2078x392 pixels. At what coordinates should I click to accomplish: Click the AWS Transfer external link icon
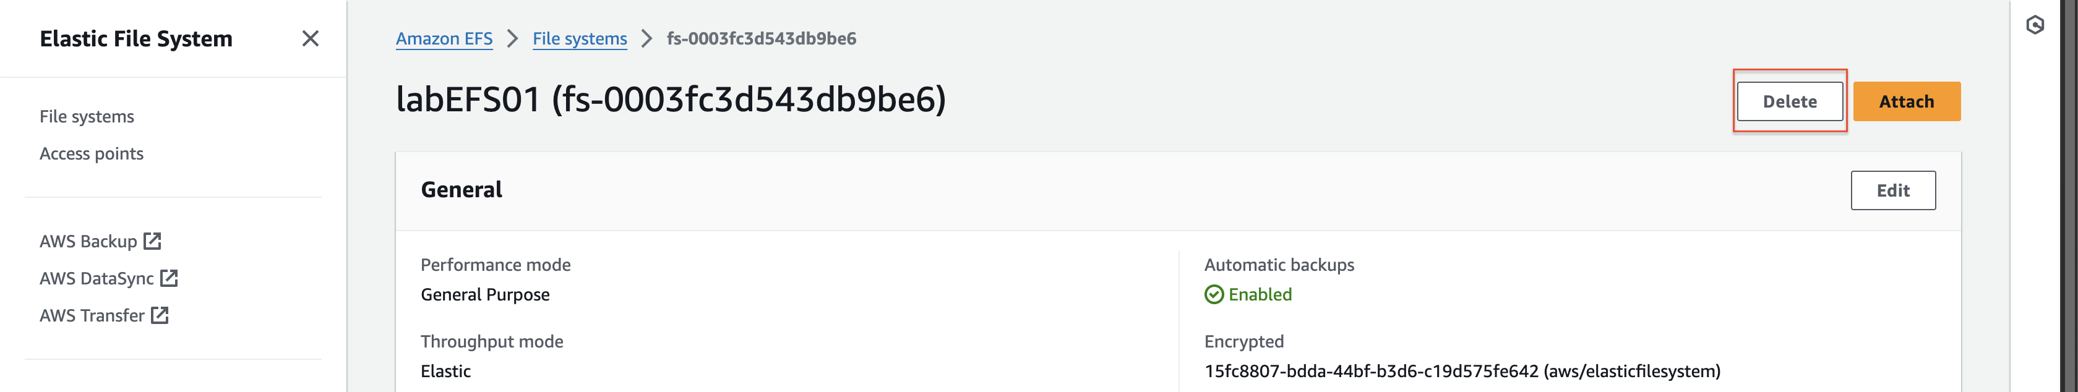pos(160,315)
